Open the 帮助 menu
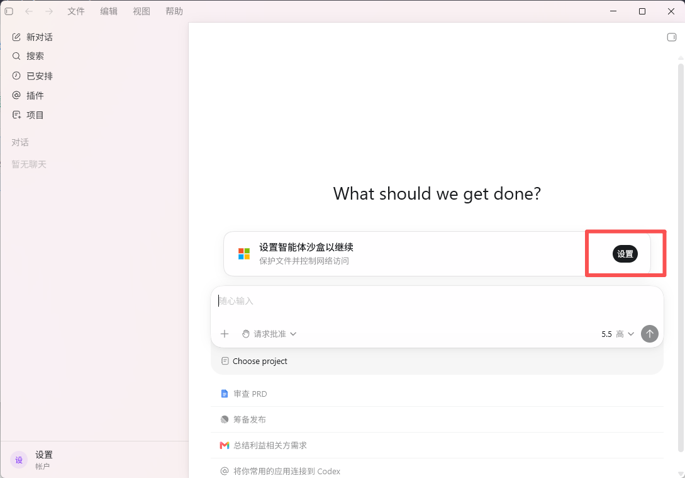The width and height of the screenshot is (685, 478). [x=174, y=11]
